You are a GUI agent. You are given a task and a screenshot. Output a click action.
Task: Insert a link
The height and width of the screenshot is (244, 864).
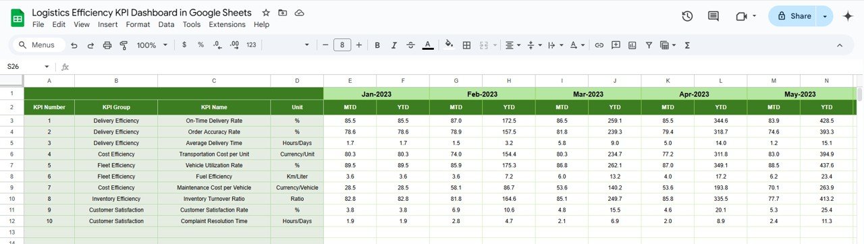599,45
